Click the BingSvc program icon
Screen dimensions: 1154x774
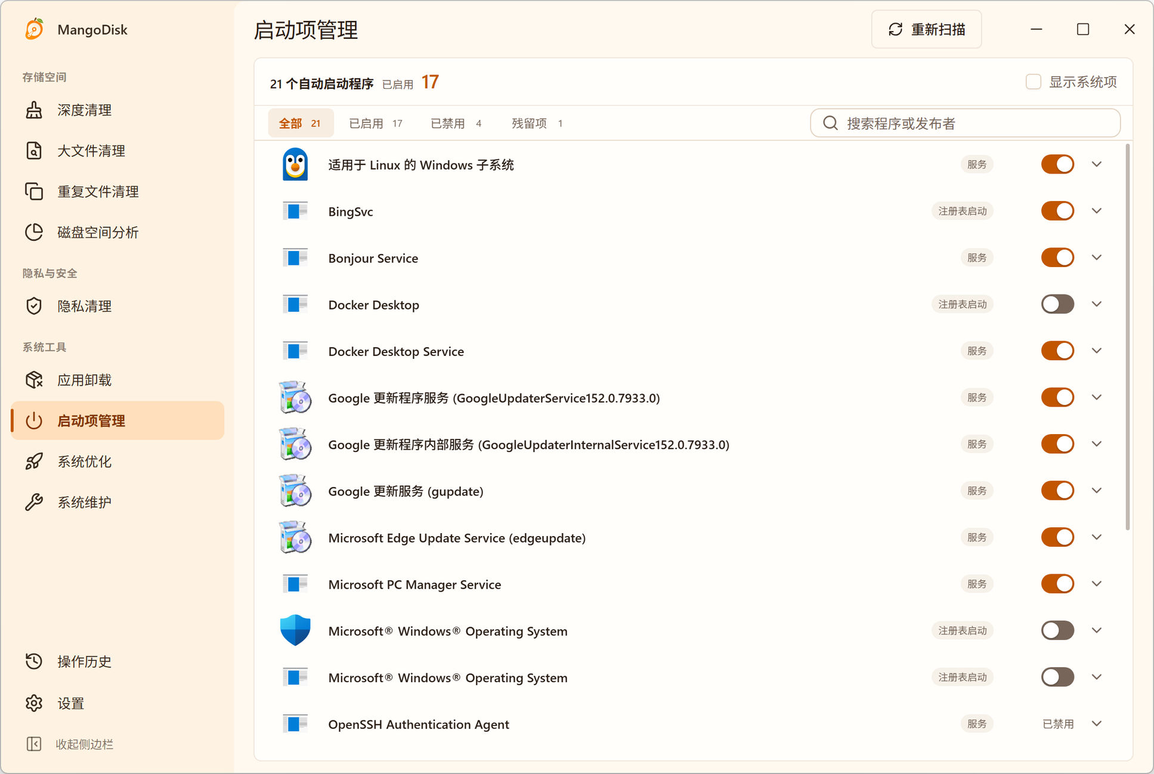click(295, 210)
